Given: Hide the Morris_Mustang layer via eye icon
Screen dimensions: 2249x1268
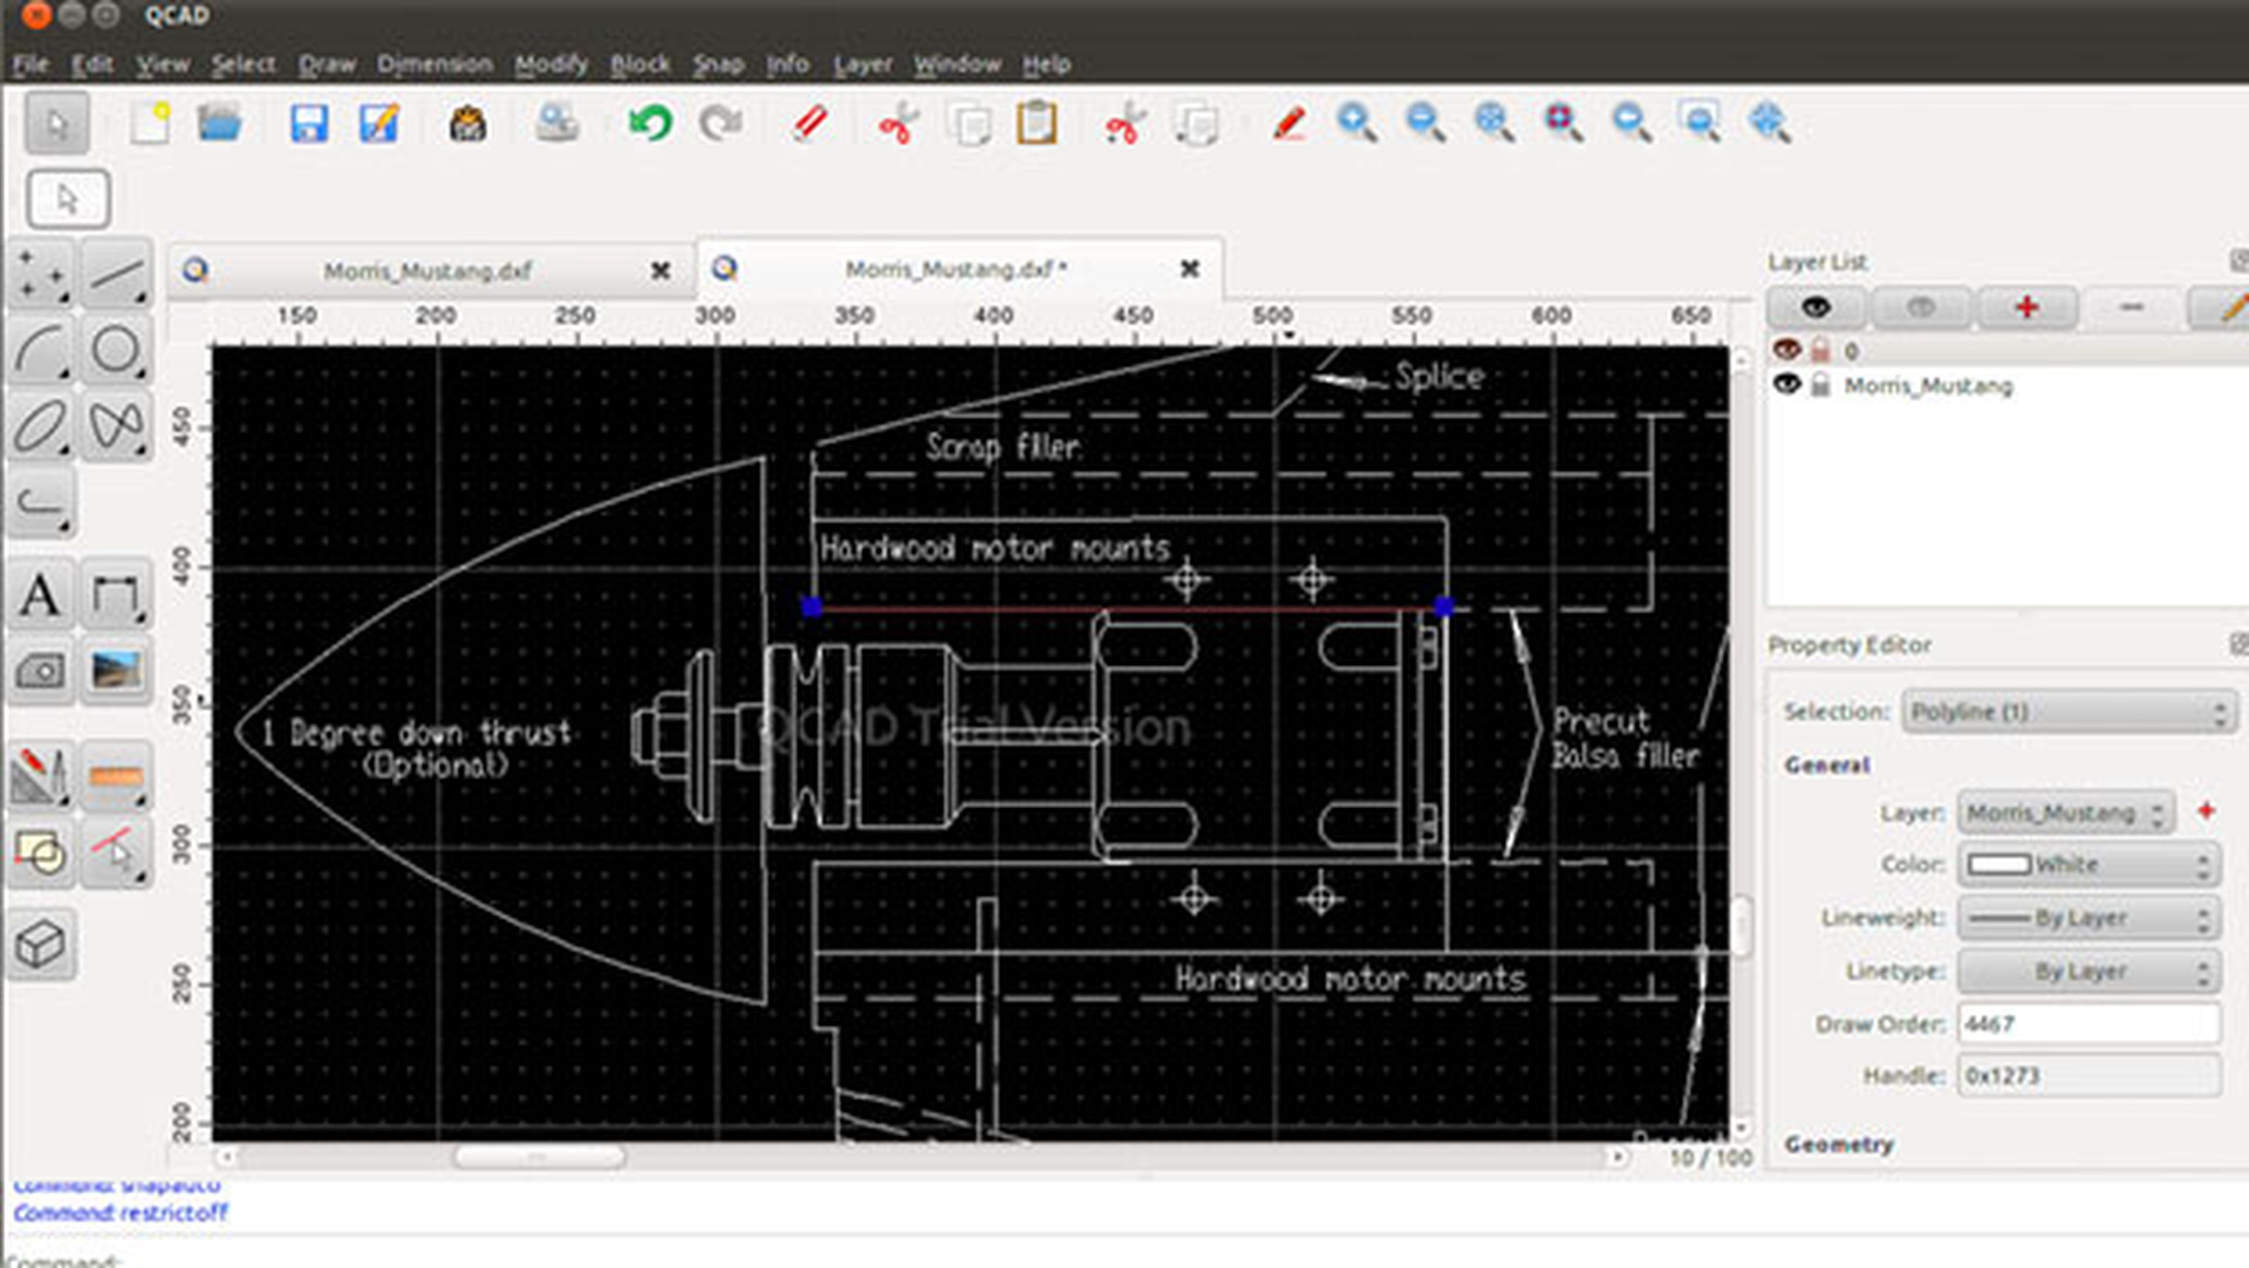Looking at the screenshot, I should (x=1787, y=384).
